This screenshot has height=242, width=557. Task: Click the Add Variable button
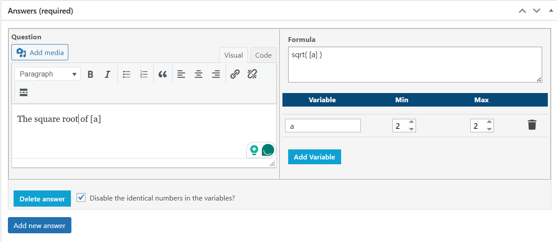point(314,157)
